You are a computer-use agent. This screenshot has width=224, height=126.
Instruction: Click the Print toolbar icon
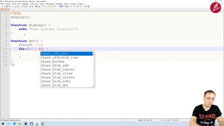[x=17, y=6]
